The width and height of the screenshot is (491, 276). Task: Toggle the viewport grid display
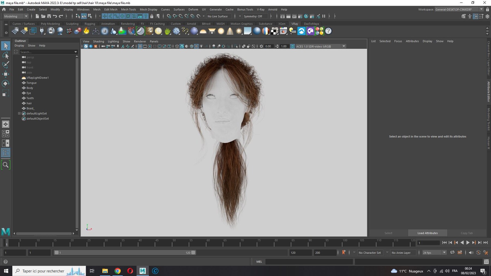tap(140, 46)
